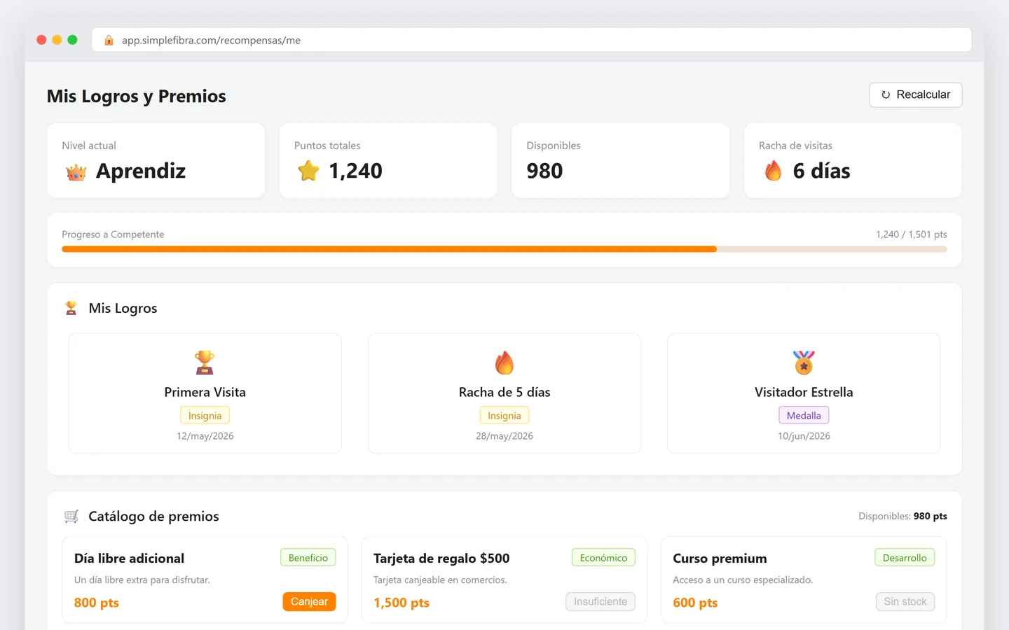
Task: Click the Sin stock button for Curso premium
Action: click(x=905, y=602)
